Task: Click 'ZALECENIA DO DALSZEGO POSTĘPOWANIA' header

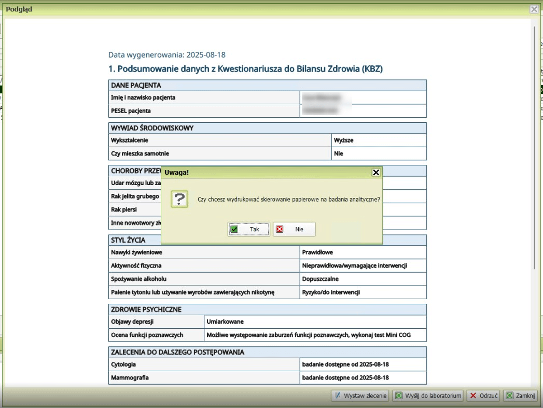Action: (267, 353)
